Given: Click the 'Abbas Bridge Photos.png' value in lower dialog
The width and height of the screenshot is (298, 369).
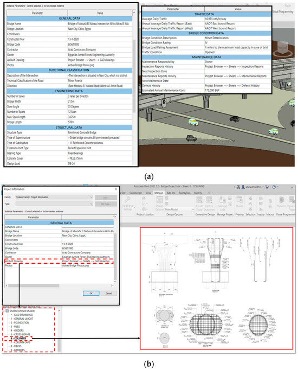Looking at the screenshot, I should pos(75,265).
